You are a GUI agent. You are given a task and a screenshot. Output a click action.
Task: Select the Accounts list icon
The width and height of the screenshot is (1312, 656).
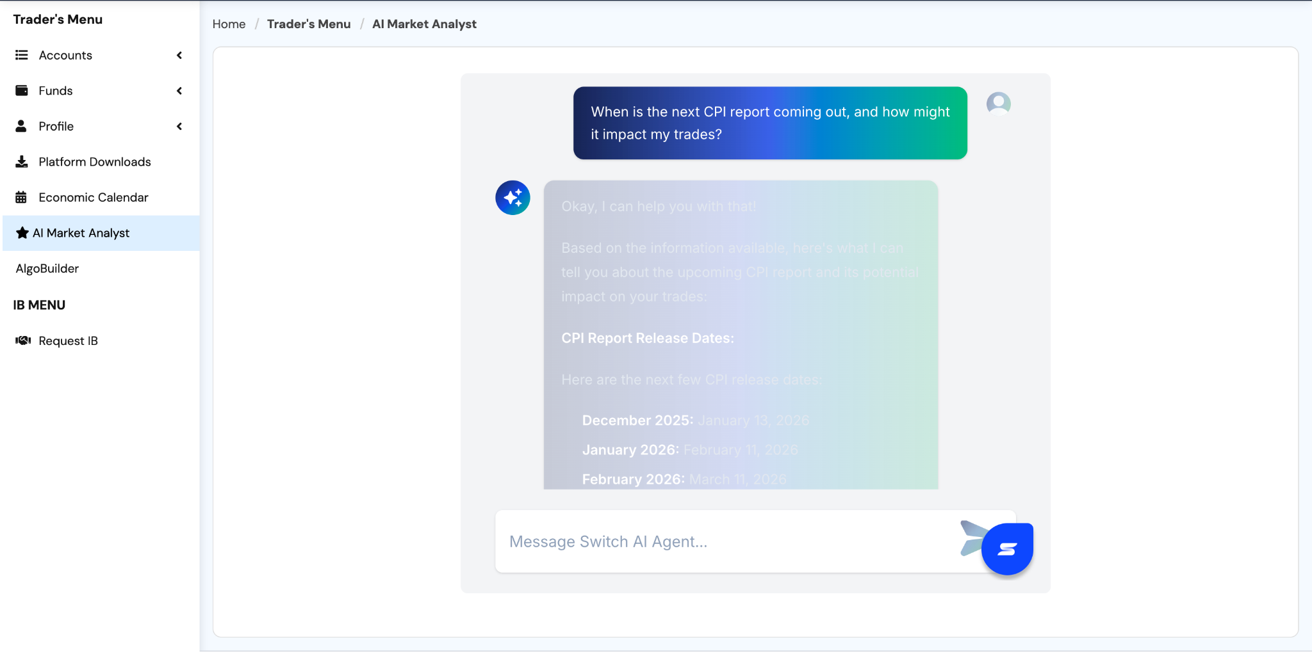point(22,55)
